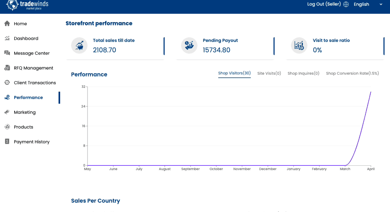Switch to the Shop Visitors(30) tab
This screenshot has height=212, width=390.
coord(234,73)
